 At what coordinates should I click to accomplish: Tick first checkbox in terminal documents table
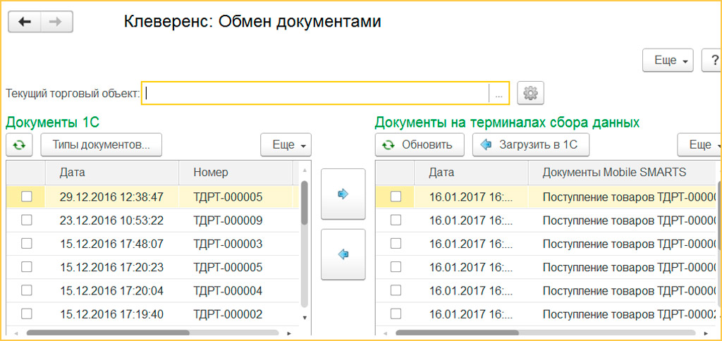click(396, 197)
